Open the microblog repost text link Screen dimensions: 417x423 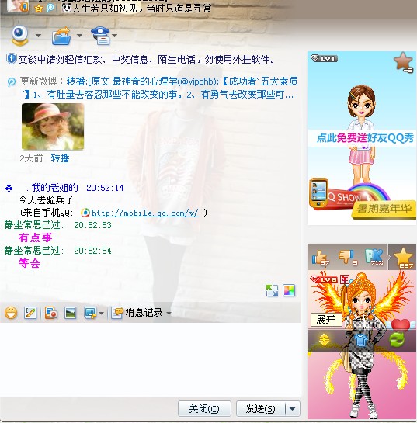pos(158,88)
